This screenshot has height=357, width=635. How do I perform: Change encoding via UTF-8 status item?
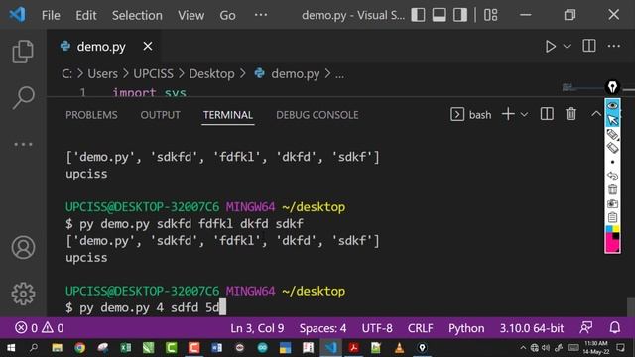[x=377, y=328]
